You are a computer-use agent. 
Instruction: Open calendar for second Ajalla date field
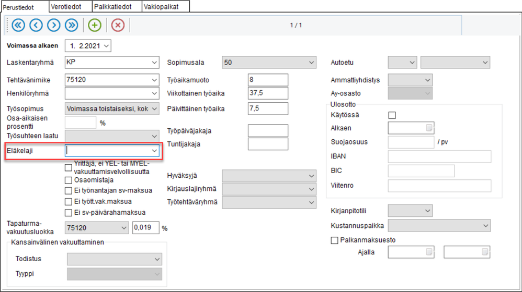coord(485,252)
